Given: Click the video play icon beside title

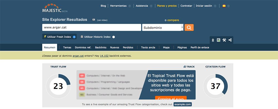Looking at the screenshot, I should click(94, 20).
